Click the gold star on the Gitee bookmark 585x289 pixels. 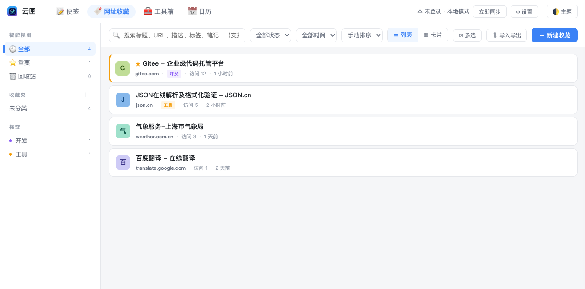[138, 64]
